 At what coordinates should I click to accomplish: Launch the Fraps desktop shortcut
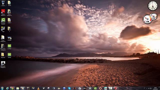pos(3,29)
